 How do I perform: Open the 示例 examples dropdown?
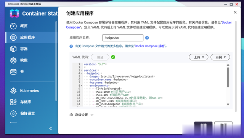[220, 57]
